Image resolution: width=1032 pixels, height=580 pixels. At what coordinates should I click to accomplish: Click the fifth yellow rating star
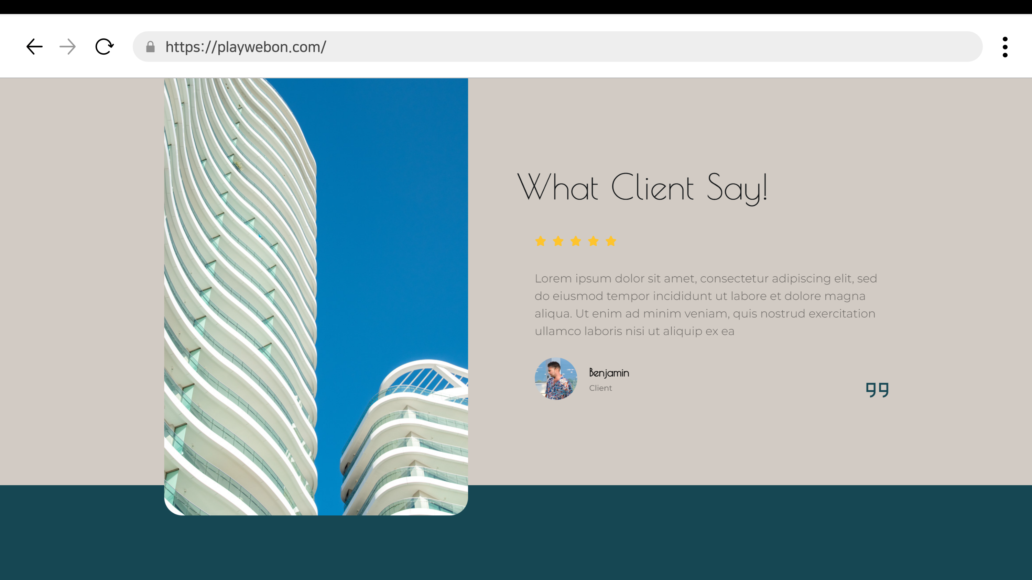(611, 241)
